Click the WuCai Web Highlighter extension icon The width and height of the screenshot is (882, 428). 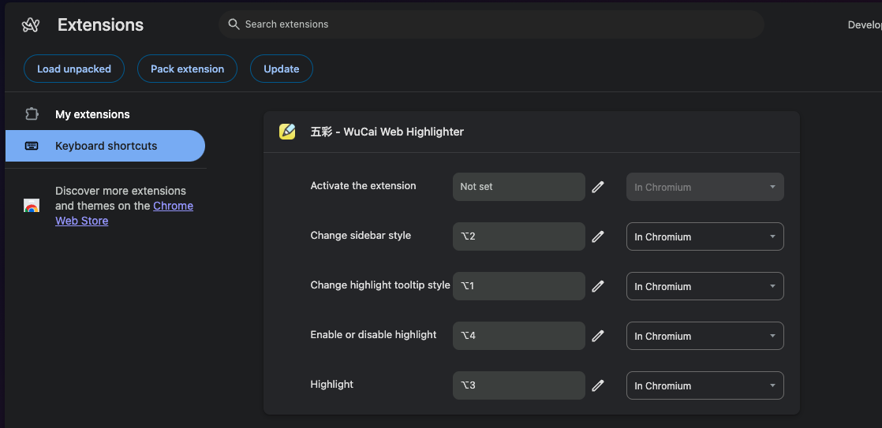pyautogui.click(x=287, y=132)
